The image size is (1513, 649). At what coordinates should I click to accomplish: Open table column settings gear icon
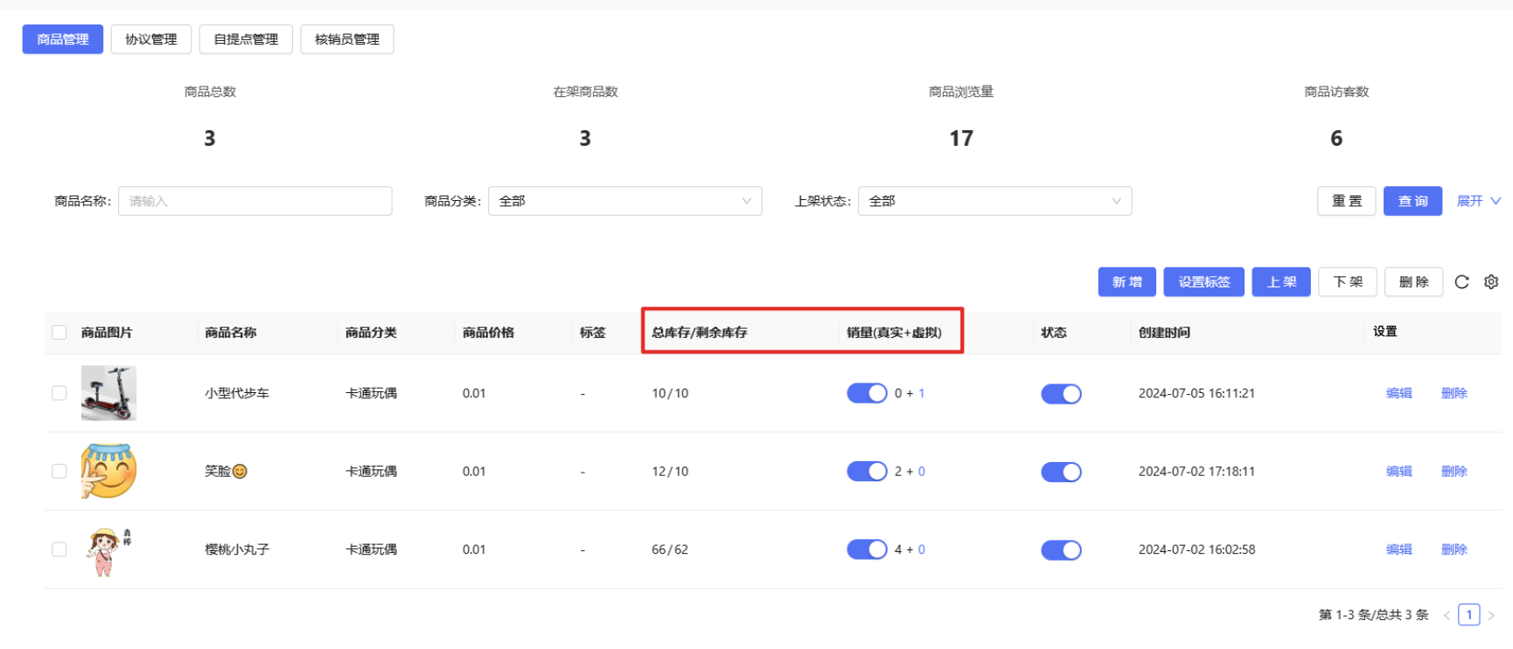click(x=1491, y=282)
